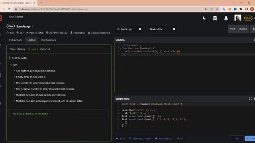Open the Node v14.x version dropdown
The image size is (255, 143).
point(163,29)
